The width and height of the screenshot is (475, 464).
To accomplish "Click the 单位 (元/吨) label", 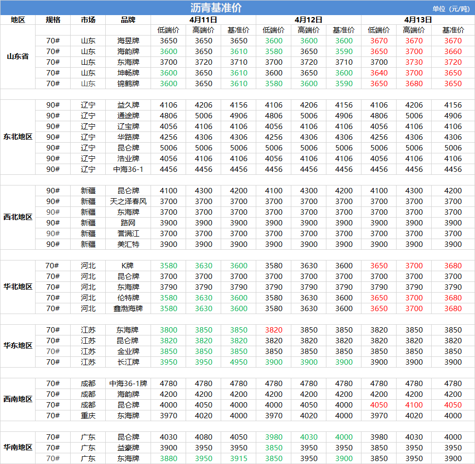I will click(x=451, y=8).
